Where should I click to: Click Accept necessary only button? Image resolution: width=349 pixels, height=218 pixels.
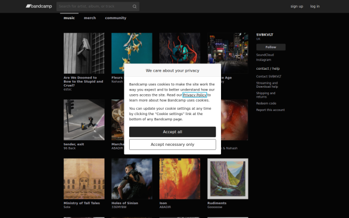[173, 144]
